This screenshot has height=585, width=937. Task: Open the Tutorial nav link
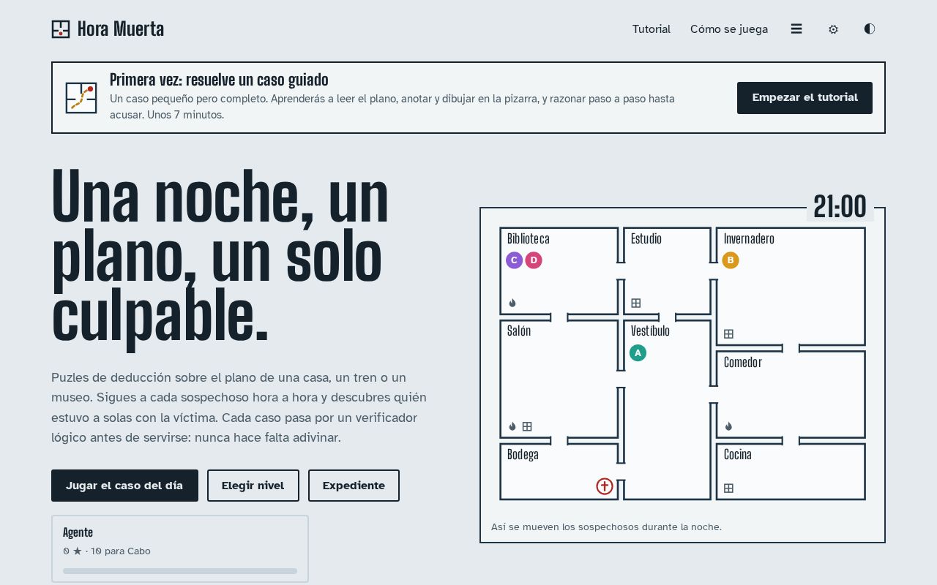pyautogui.click(x=652, y=29)
